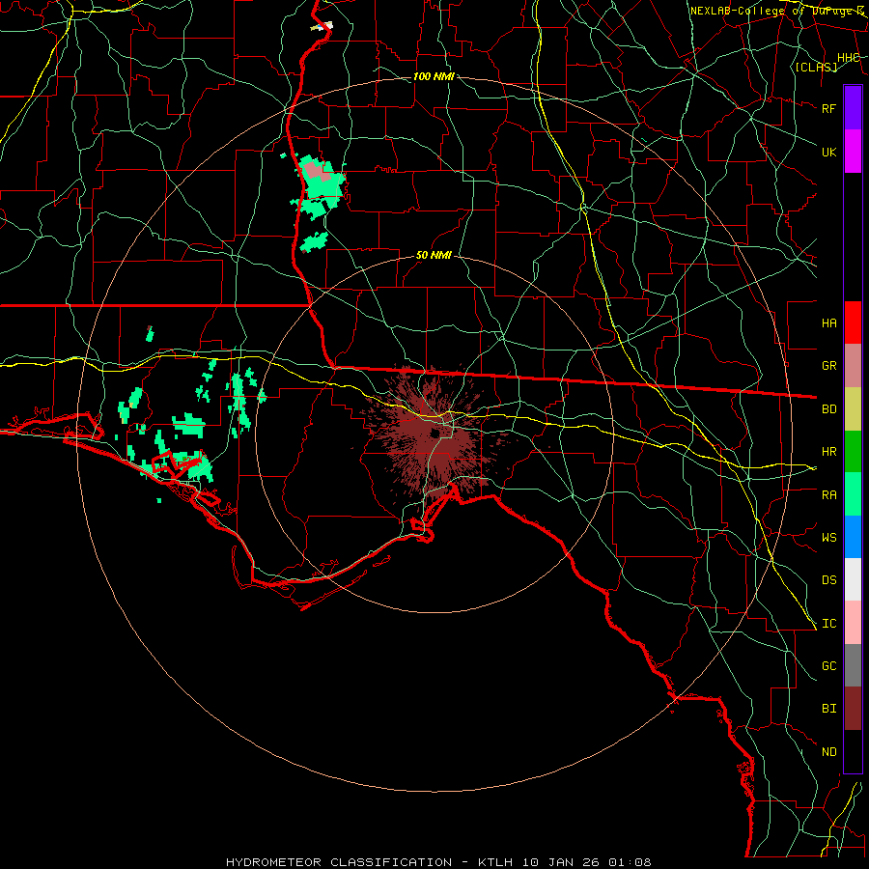Image resolution: width=869 pixels, height=869 pixels.
Task: Click the 10 JAN 26 date text
Action: [x=561, y=862]
